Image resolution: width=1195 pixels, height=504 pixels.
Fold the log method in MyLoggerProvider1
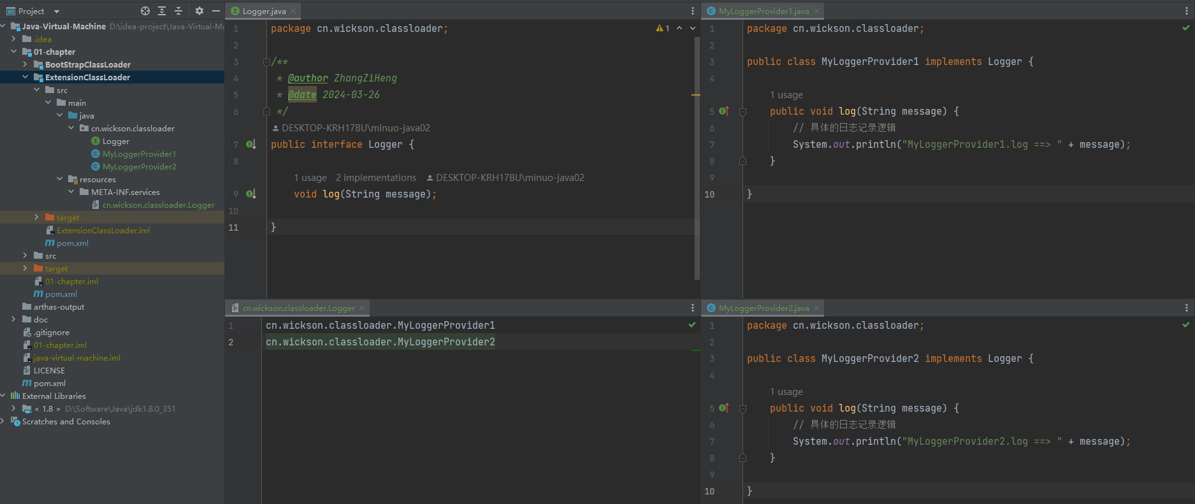742,112
